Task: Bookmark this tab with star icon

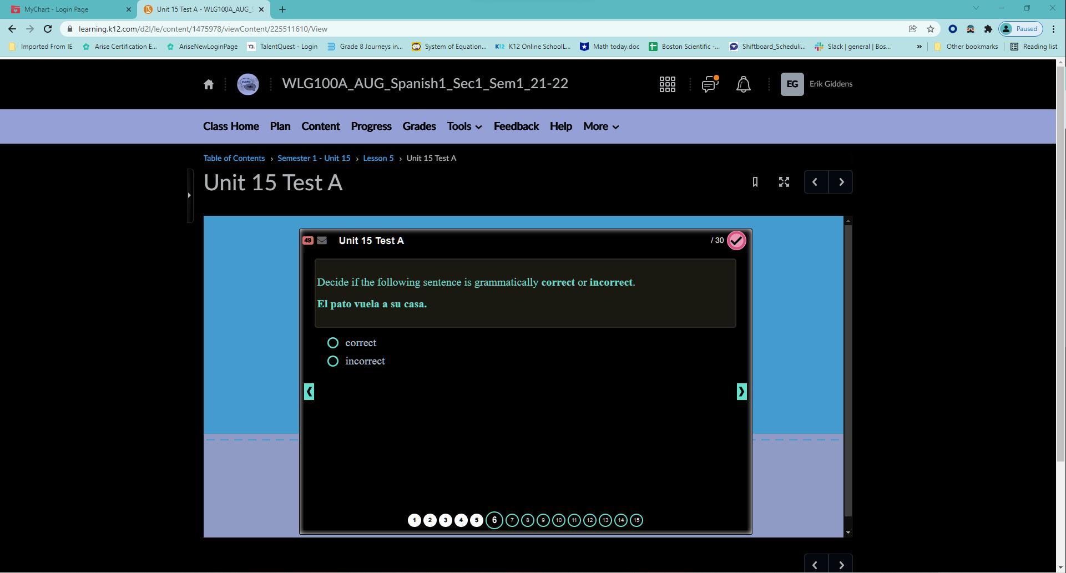Action: [x=931, y=29]
